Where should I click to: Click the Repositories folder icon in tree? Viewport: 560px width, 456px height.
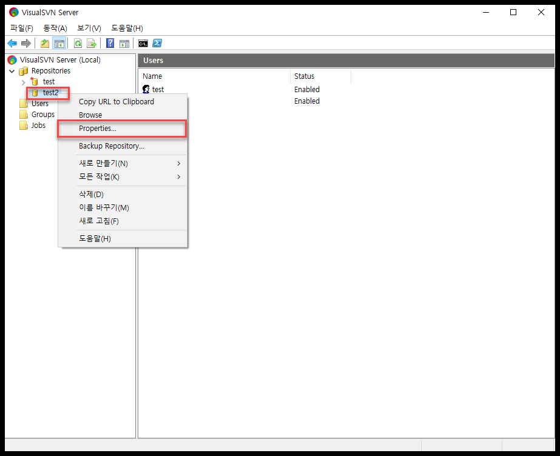coord(24,71)
